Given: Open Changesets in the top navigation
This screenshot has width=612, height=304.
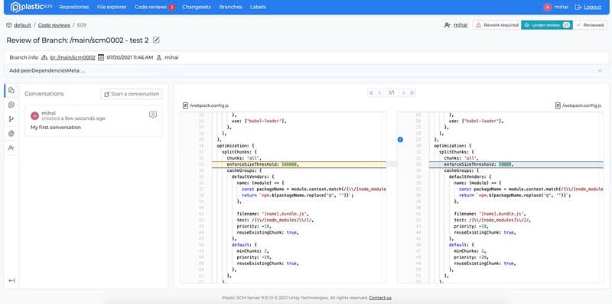Looking at the screenshot, I should pos(197,7).
